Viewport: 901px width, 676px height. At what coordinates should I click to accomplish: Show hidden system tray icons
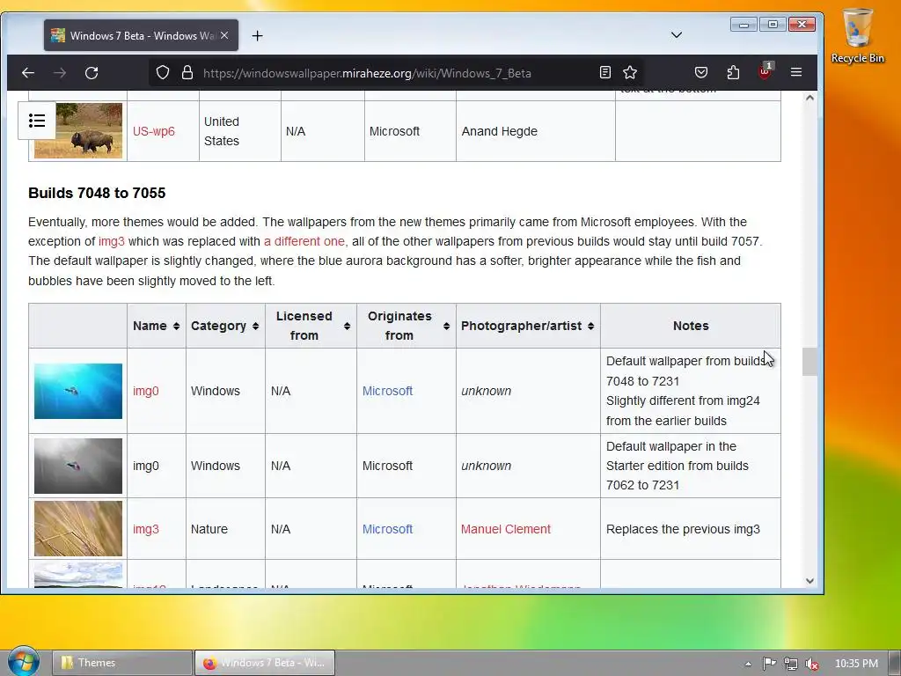(748, 664)
